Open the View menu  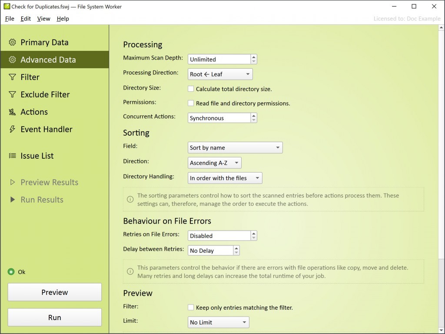[43, 19]
